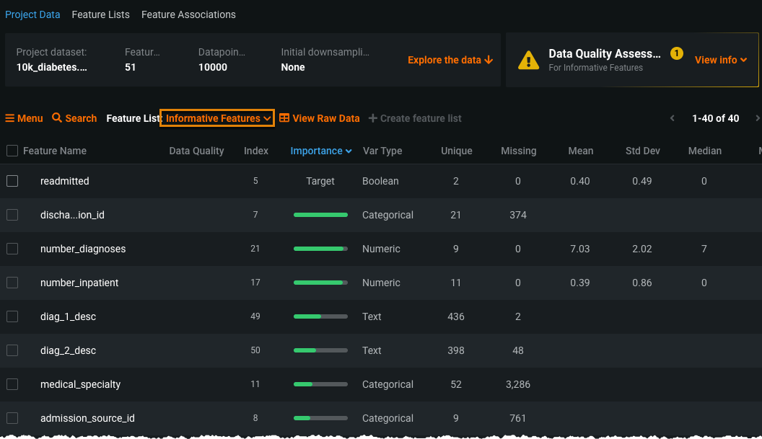The width and height of the screenshot is (762, 439).
Task: Select the medical_specialty row checkbox
Action: [12, 384]
